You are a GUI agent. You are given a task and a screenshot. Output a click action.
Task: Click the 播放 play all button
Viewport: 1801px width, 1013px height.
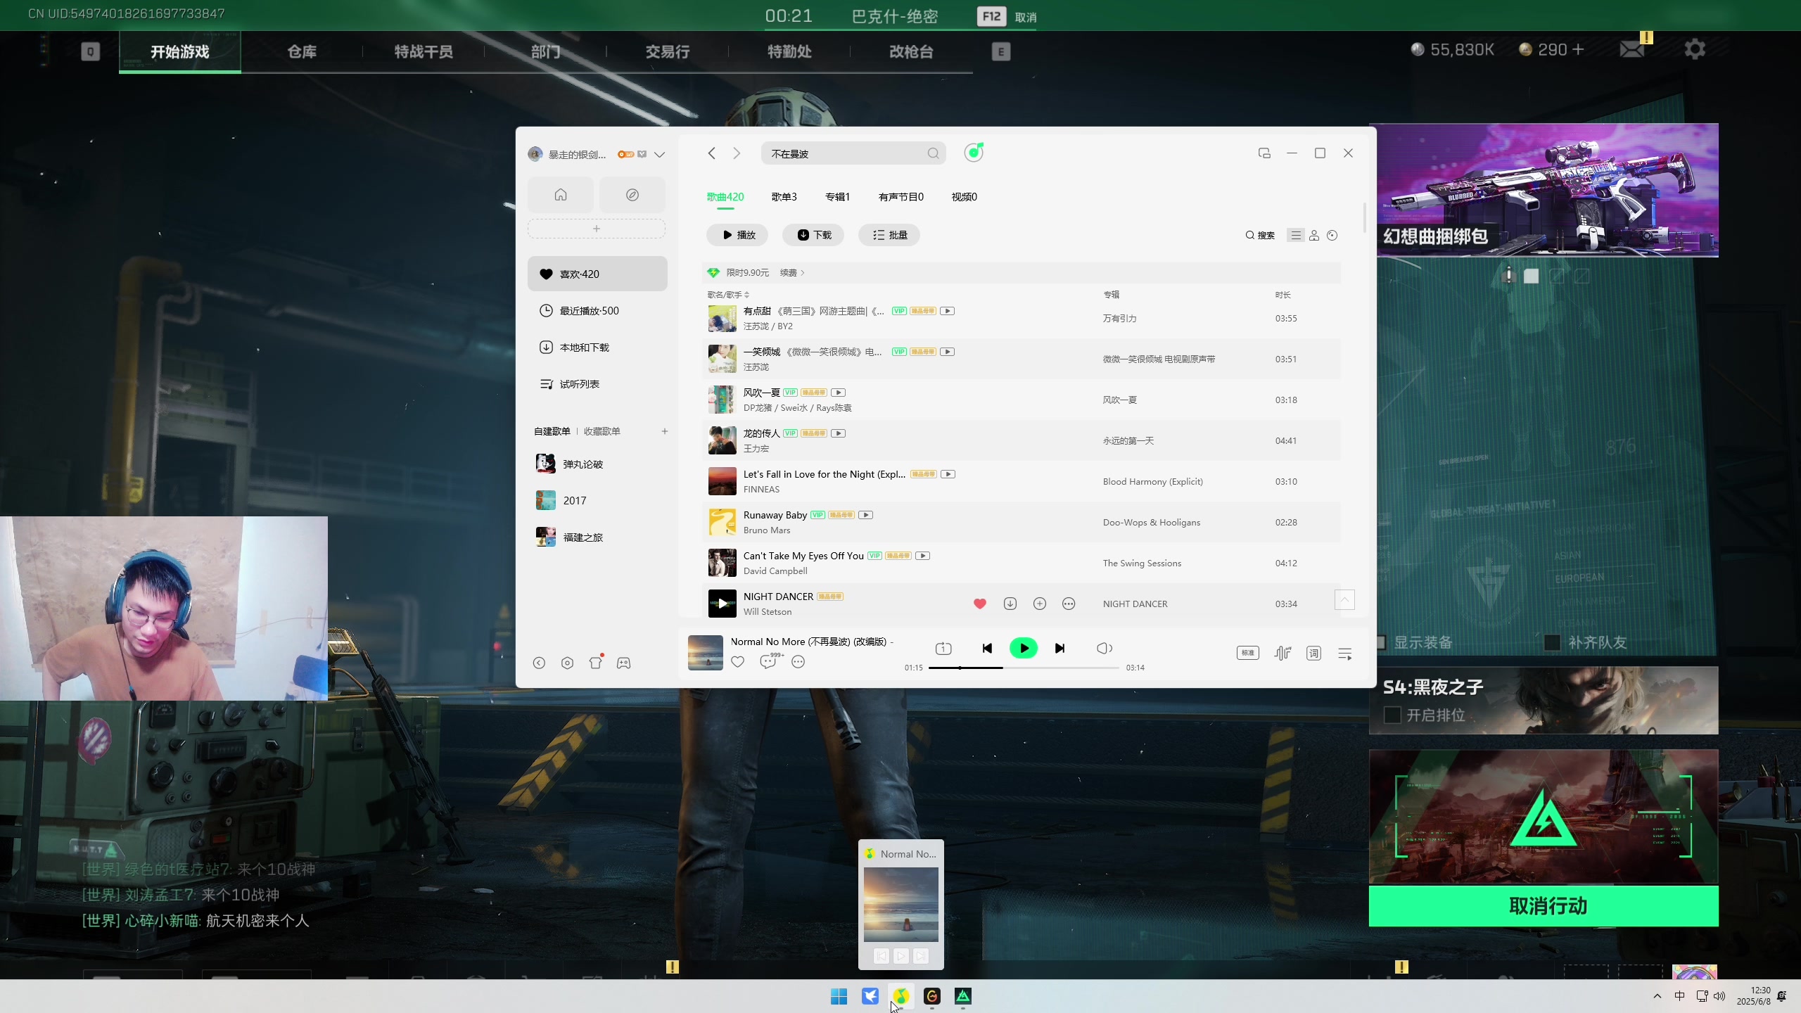(x=737, y=235)
